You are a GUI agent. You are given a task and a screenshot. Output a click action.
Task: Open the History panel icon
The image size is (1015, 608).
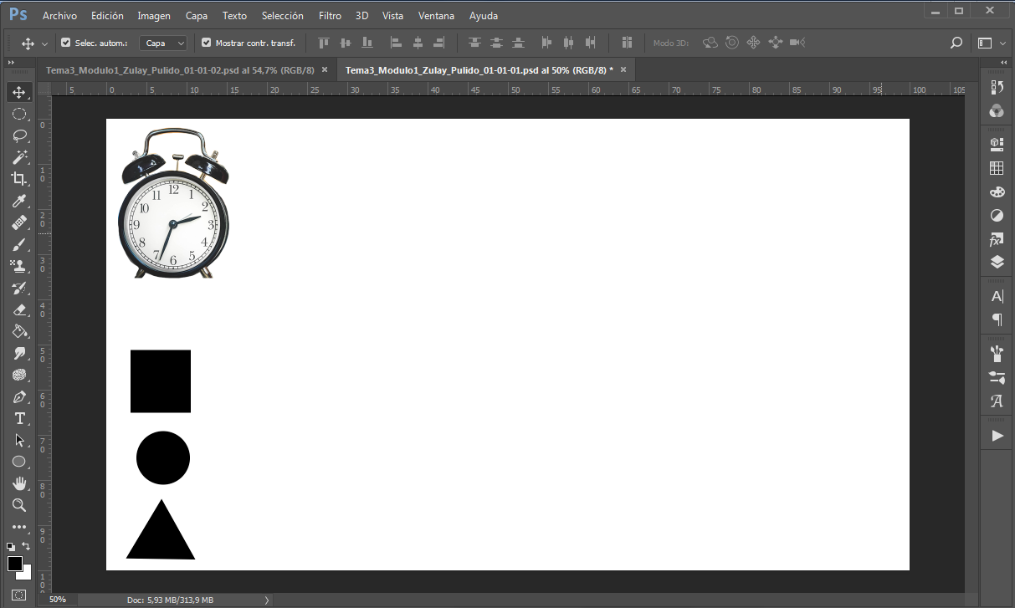tap(997, 88)
